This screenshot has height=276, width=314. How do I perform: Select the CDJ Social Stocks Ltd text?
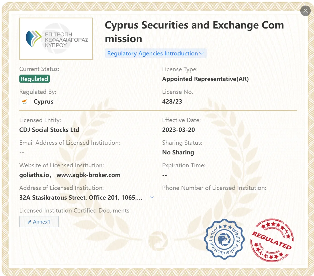(x=49, y=130)
